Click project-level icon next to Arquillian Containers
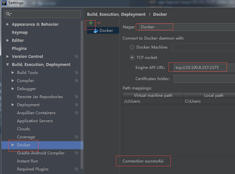This screenshot has height=174, width=235. click(x=76, y=113)
